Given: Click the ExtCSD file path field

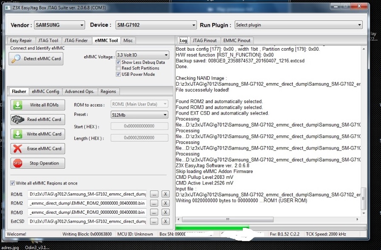Looking at the screenshot, I should 87,221.
